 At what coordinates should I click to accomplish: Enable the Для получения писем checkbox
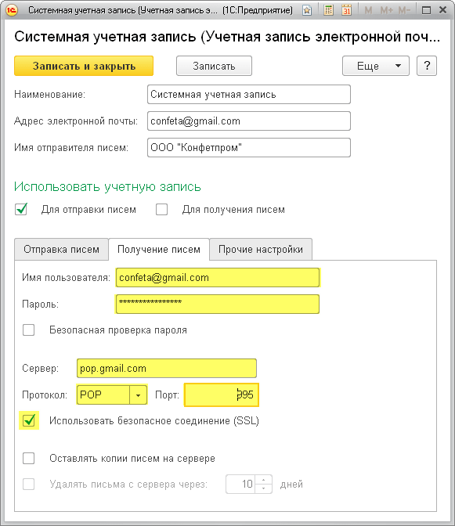click(162, 209)
